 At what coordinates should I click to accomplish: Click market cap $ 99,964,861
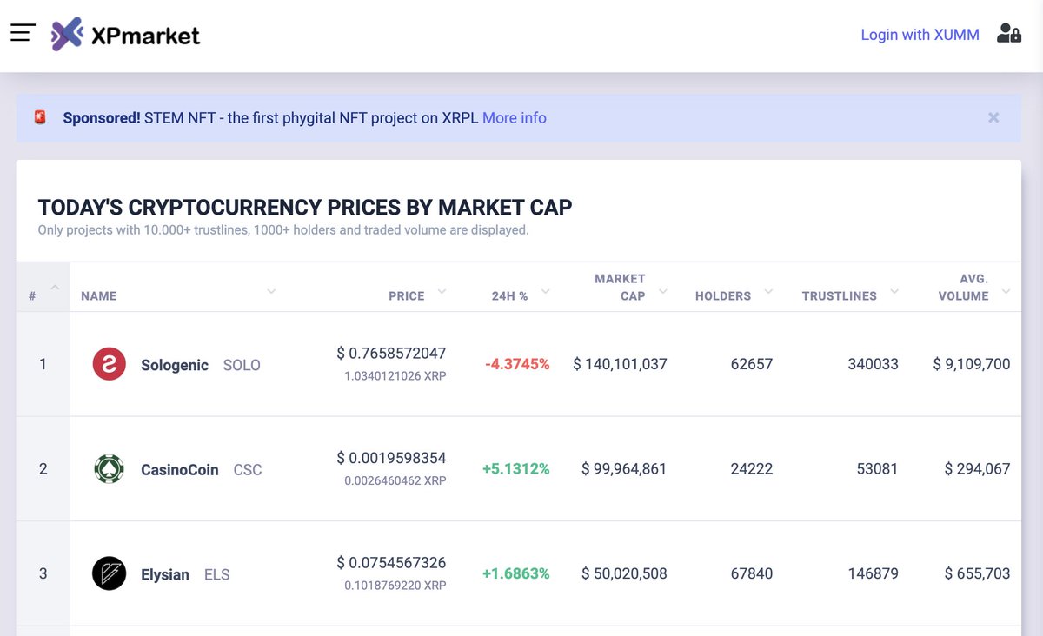tap(624, 469)
